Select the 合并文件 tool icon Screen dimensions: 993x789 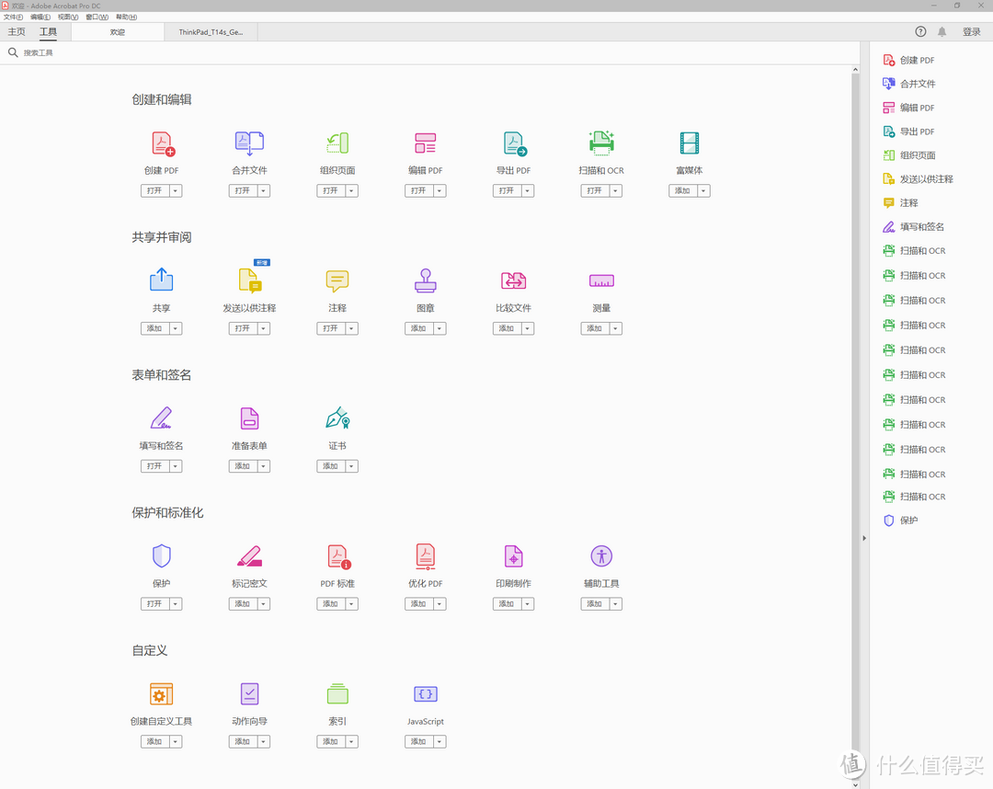click(x=249, y=143)
